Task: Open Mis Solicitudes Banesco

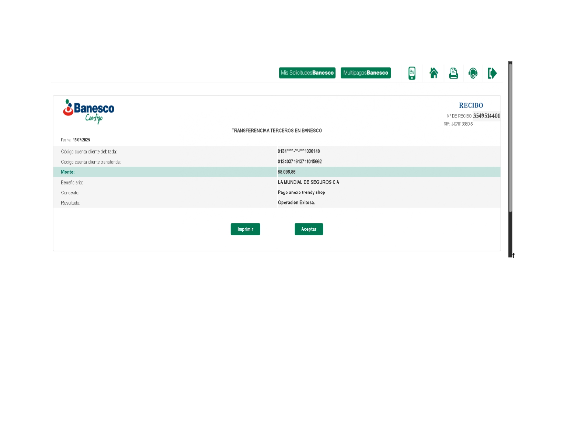Action: pos(307,73)
